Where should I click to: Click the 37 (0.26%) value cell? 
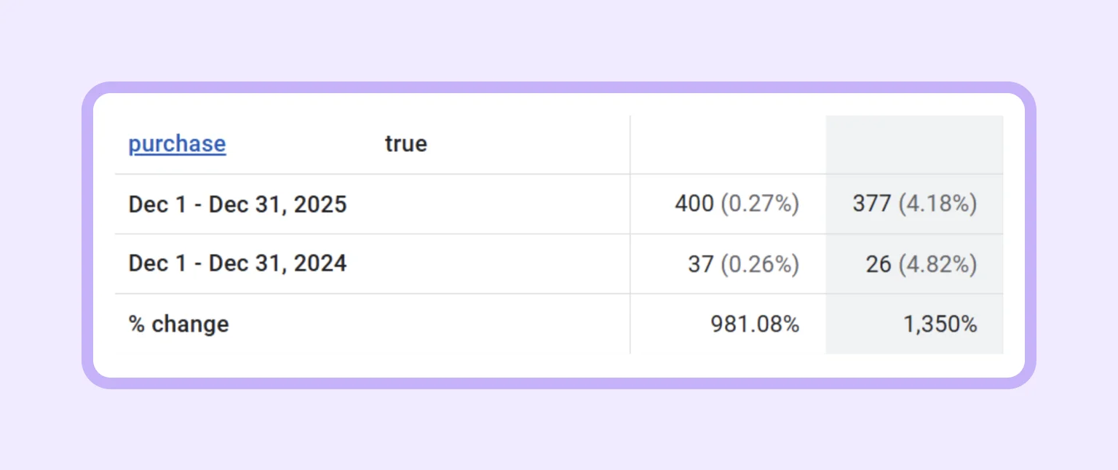pyautogui.click(x=745, y=263)
